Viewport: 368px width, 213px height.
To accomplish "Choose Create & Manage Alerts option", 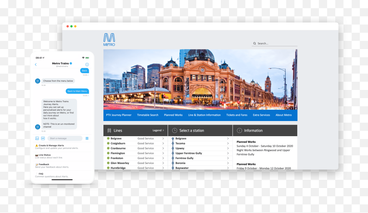I will 62,147.
